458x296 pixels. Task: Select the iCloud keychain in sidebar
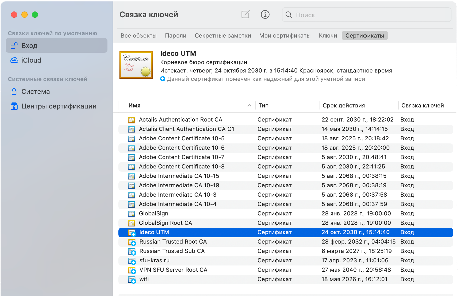click(x=31, y=60)
